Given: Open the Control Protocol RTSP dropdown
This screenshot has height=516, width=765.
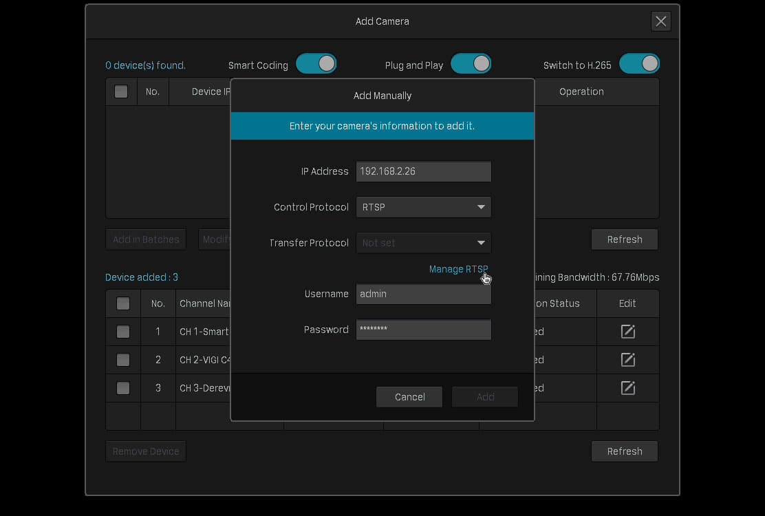Looking at the screenshot, I should coord(424,207).
